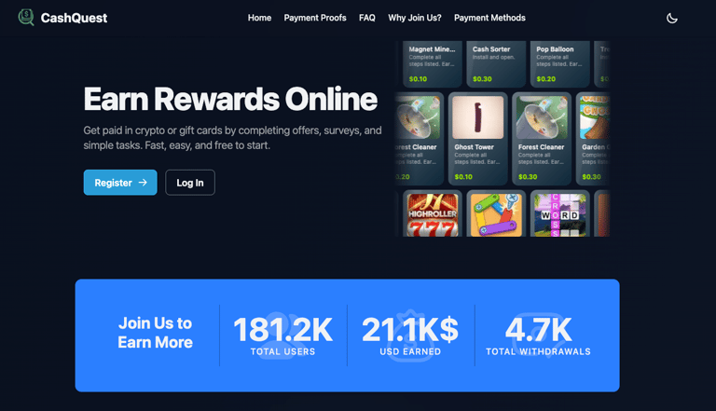Click the 181.2K Total Users stat
This screenshot has height=411, width=716.
(x=283, y=336)
